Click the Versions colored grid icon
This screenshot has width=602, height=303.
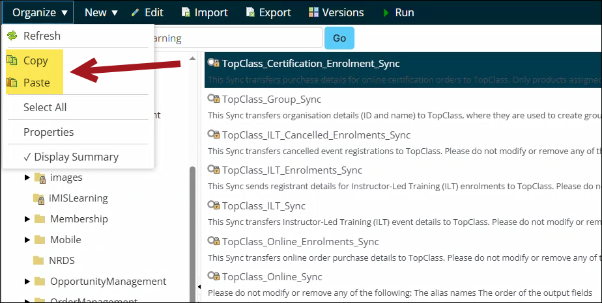click(313, 12)
